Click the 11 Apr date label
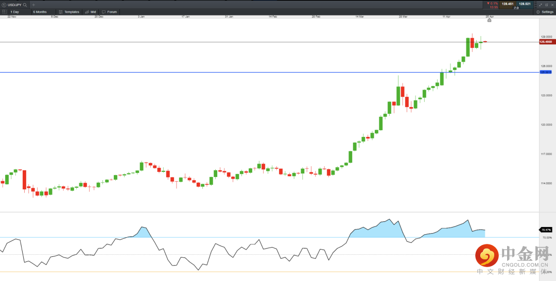The width and height of the screenshot is (556, 281). click(x=447, y=16)
